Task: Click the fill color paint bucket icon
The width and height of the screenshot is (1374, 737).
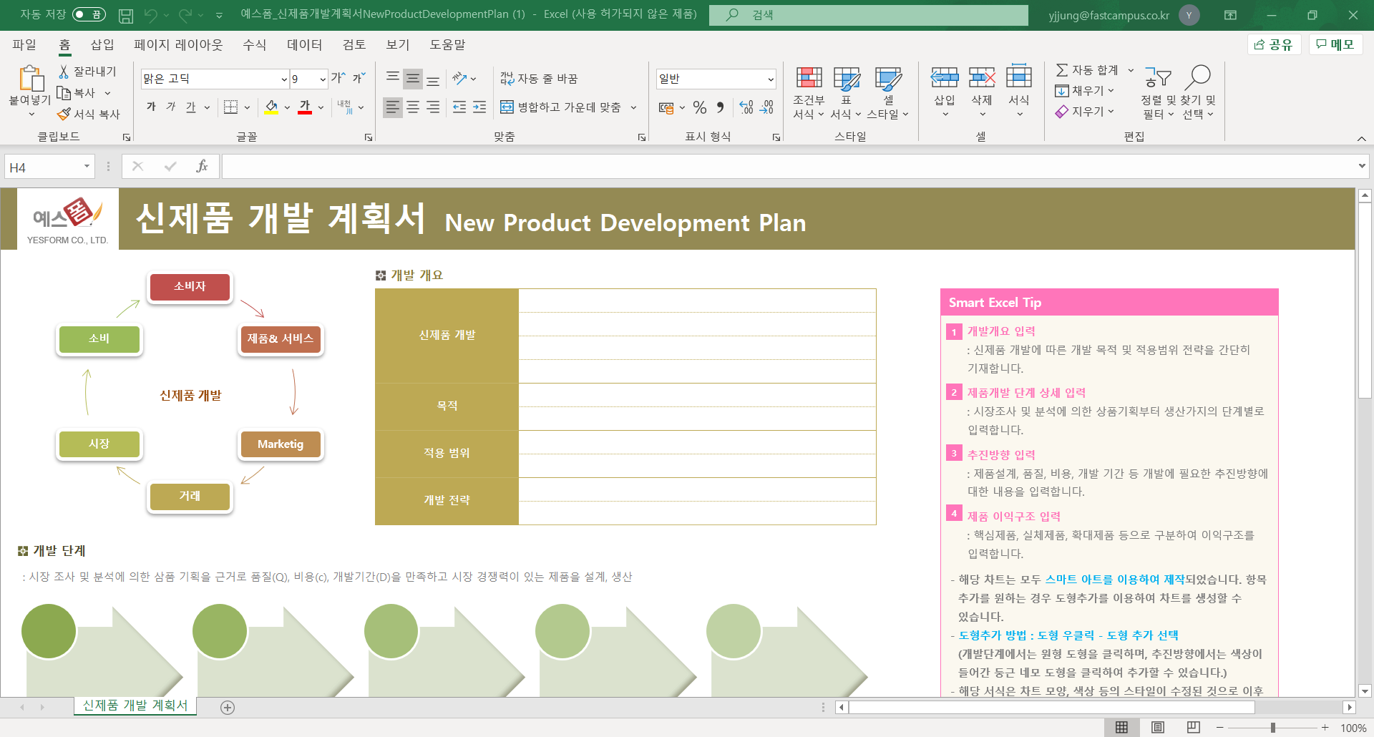Action: (x=271, y=107)
